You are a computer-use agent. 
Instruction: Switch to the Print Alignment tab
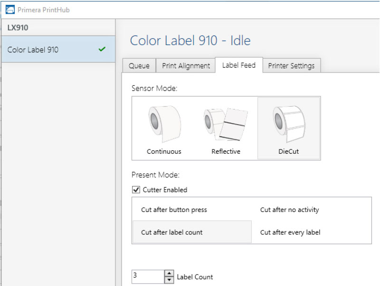pyautogui.click(x=186, y=65)
